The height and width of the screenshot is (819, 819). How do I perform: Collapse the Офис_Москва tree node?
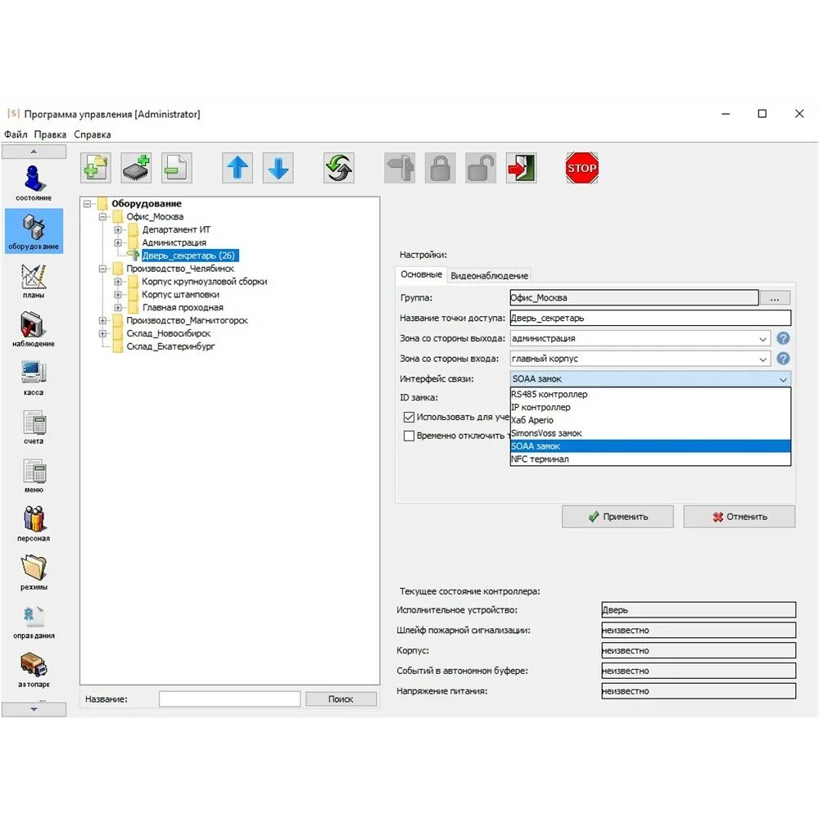click(x=103, y=217)
